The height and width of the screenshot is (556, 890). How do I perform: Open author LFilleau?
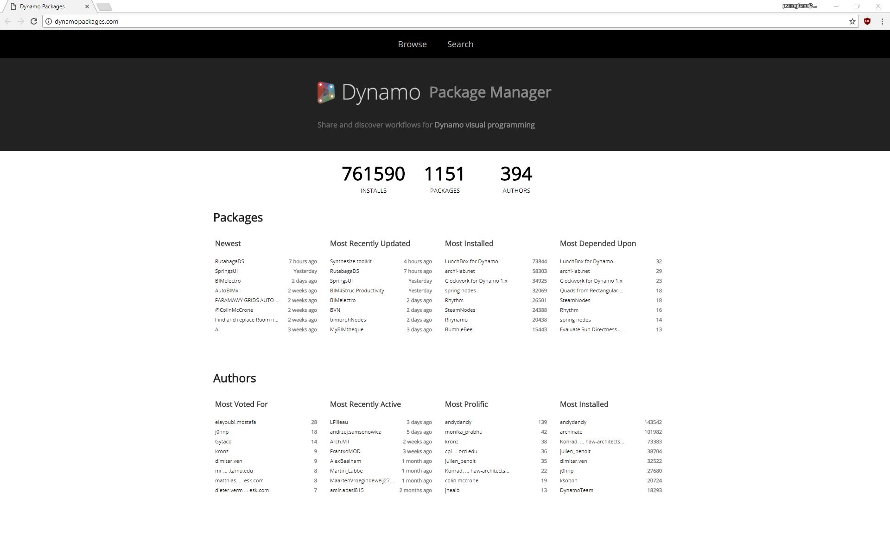pos(339,422)
